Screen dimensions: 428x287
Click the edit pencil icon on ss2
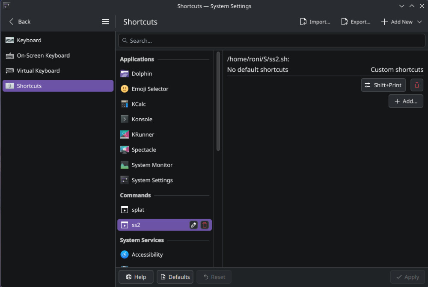[193, 225]
